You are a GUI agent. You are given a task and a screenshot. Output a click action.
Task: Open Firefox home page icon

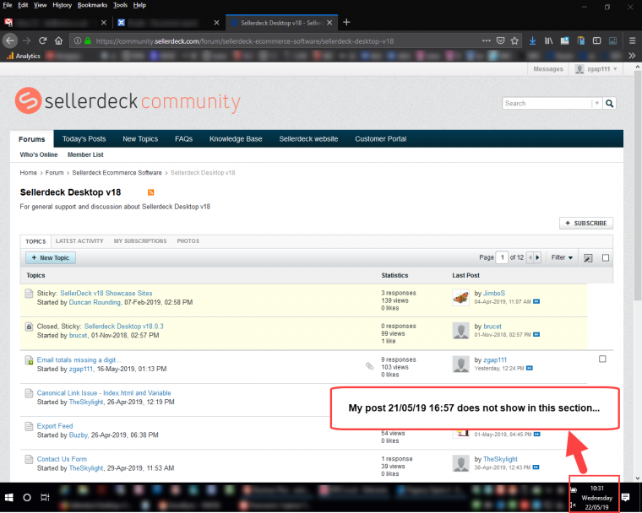coord(58,40)
